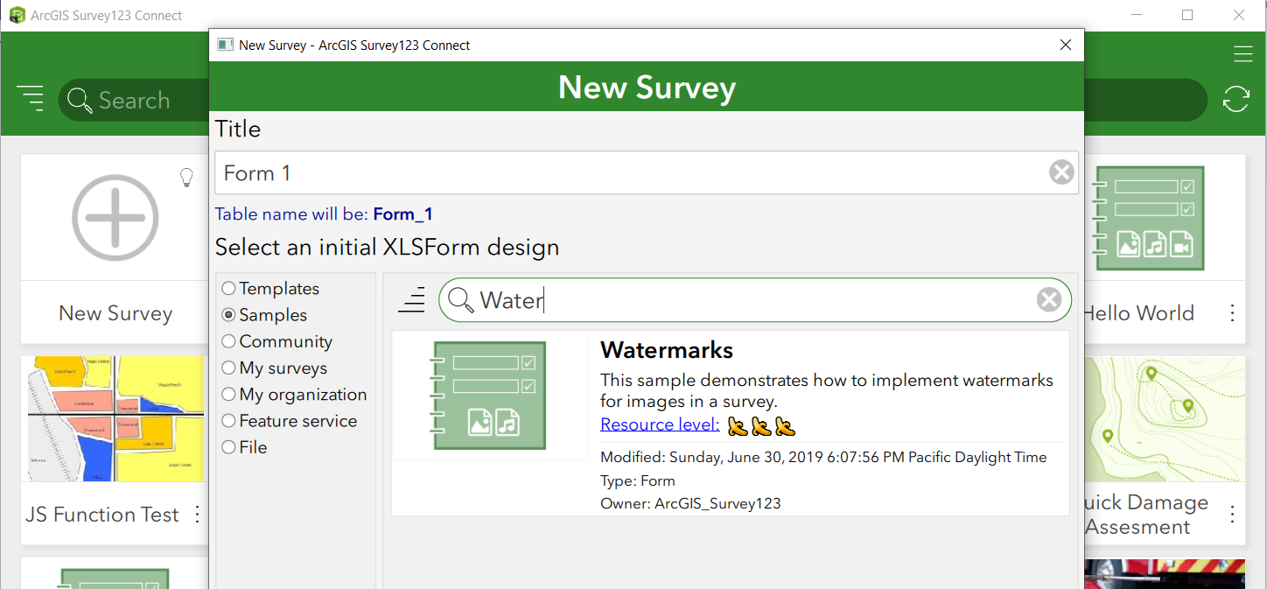Open the Hello World survey options menu
The width and height of the screenshot is (1267, 589).
[1232, 313]
